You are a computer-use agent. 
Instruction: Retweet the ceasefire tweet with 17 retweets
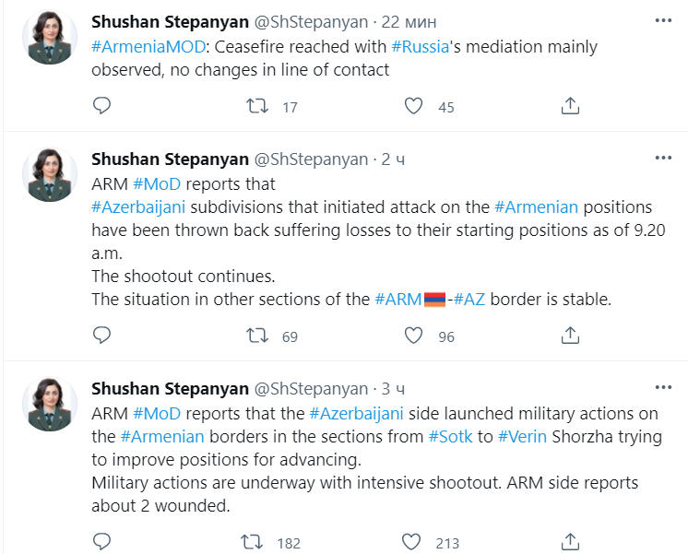[x=258, y=106]
